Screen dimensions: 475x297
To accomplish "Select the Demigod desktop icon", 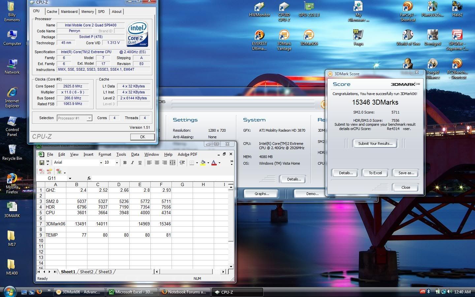I will [x=433, y=38].
